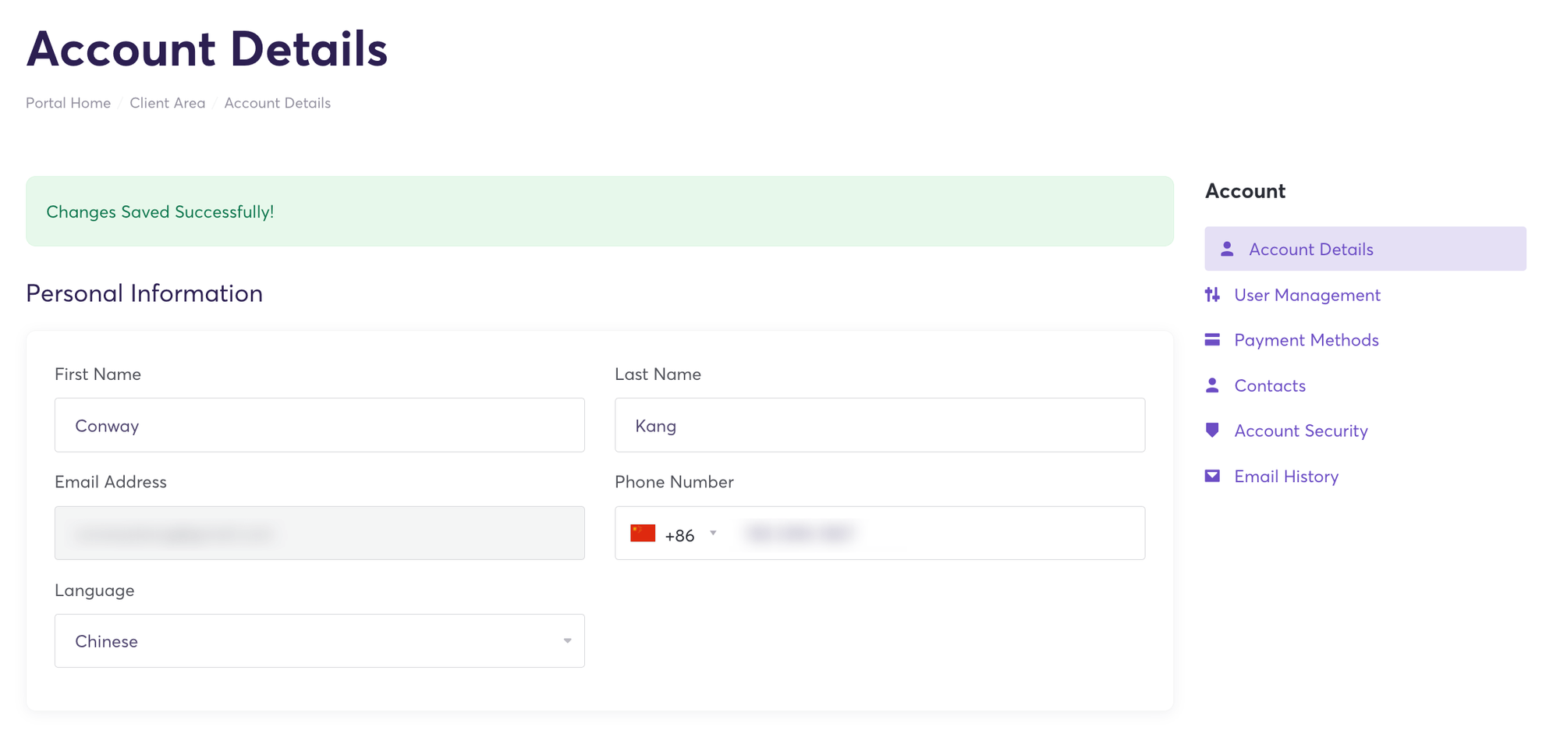Click the User Management sliders icon

[x=1212, y=295]
